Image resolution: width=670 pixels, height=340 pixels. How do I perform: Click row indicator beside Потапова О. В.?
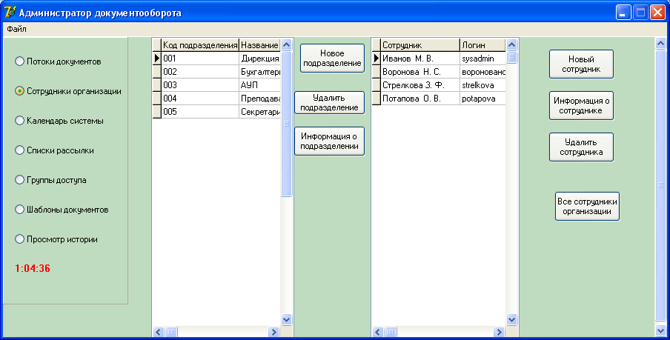click(376, 98)
